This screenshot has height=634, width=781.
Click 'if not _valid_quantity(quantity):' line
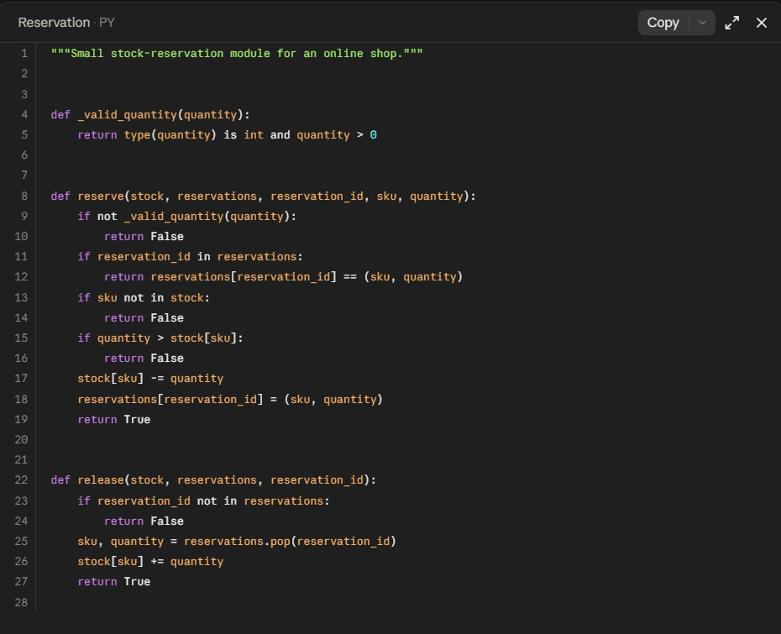pyautogui.click(x=186, y=216)
